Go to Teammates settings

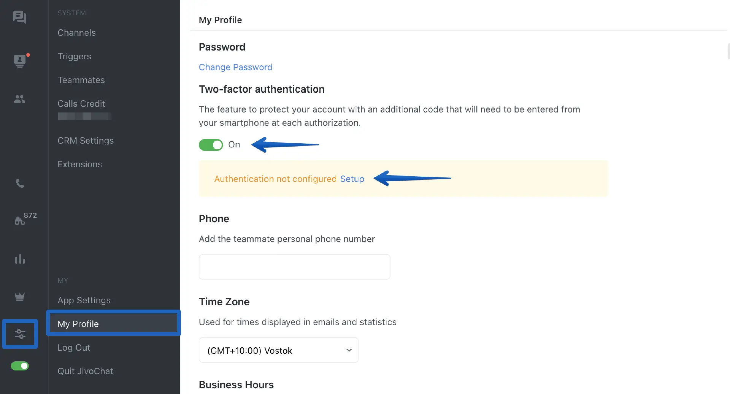click(81, 80)
